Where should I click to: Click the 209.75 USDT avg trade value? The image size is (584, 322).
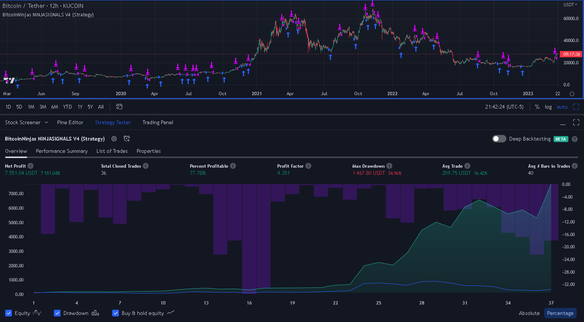tap(456, 173)
